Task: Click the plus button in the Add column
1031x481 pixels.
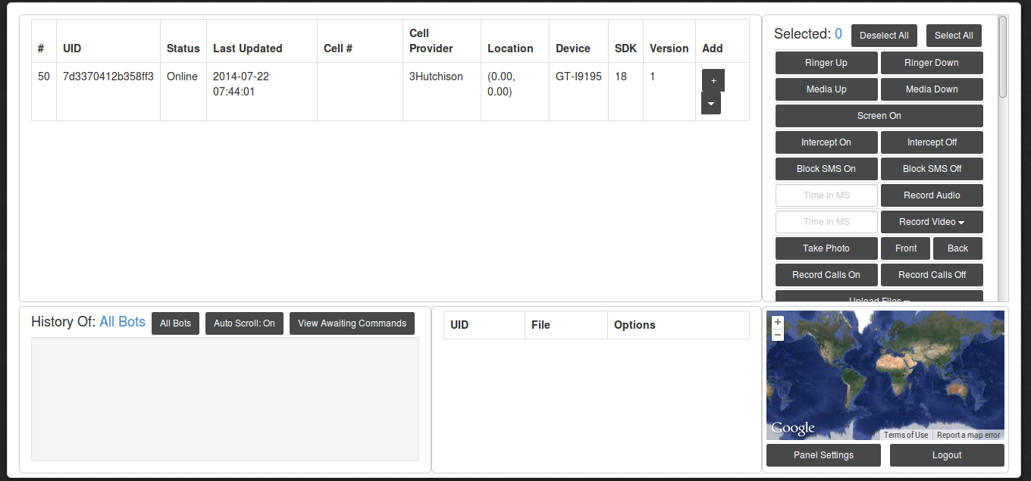Action: point(713,80)
